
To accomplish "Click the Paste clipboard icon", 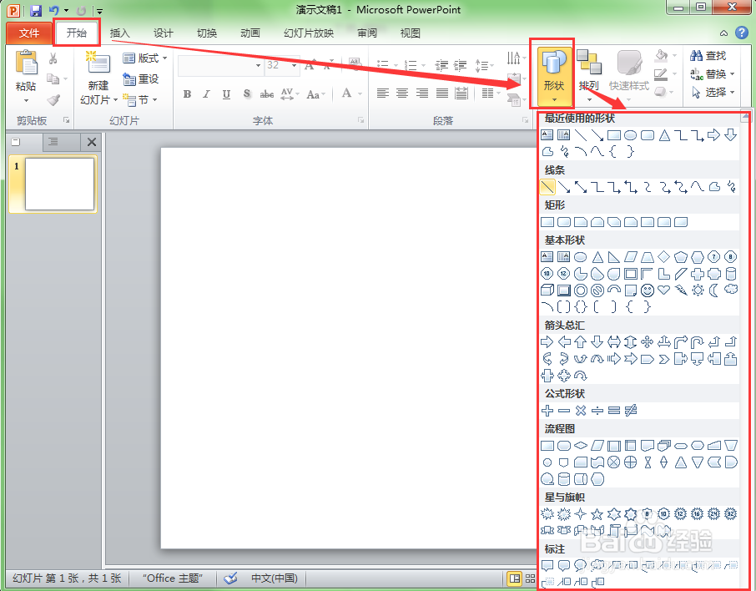I will tap(26, 64).
